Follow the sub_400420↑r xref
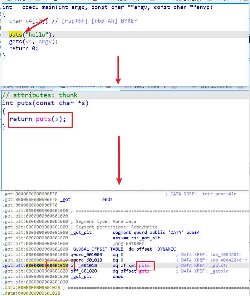Image resolution: width=250 pixels, height=296 pixels. tap(226, 254)
